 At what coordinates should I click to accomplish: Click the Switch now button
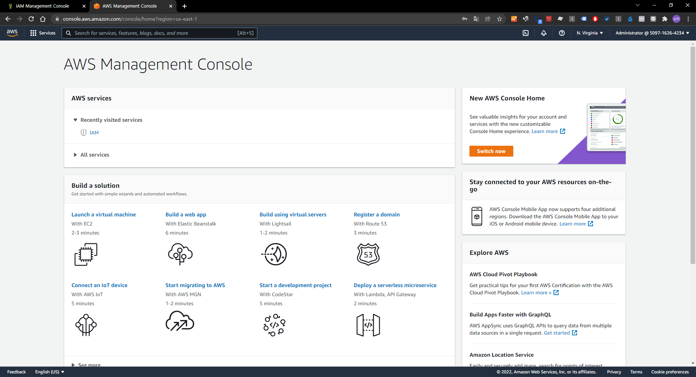point(491,151)
